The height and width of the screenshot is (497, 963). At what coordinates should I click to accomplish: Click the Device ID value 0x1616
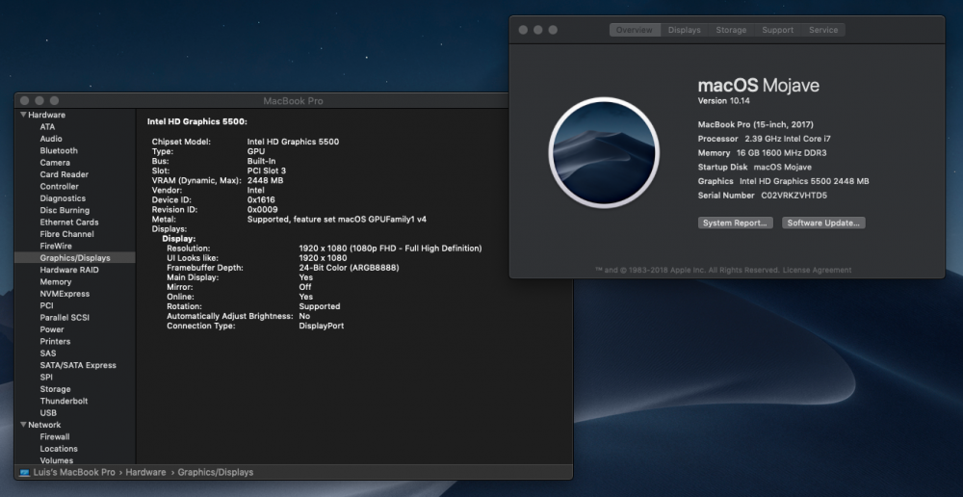[261, 199]
